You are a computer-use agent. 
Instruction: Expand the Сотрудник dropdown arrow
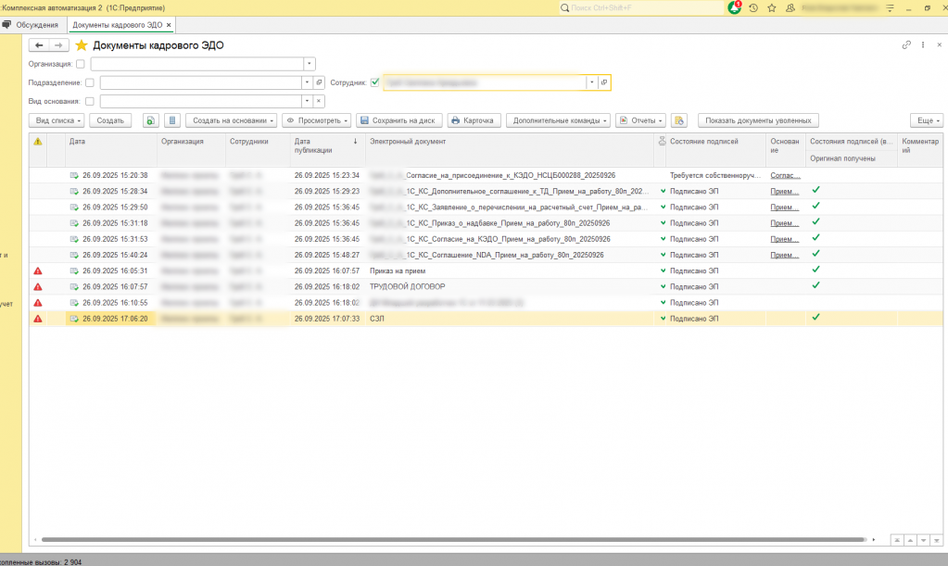591,82
